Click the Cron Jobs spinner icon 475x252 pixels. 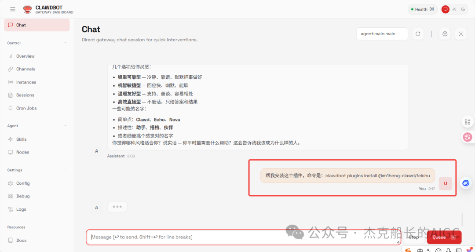(x=10, y=108)
